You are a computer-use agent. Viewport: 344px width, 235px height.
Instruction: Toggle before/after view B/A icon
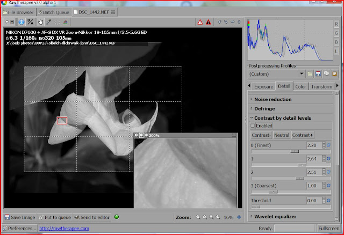click(x=31, y=22)
